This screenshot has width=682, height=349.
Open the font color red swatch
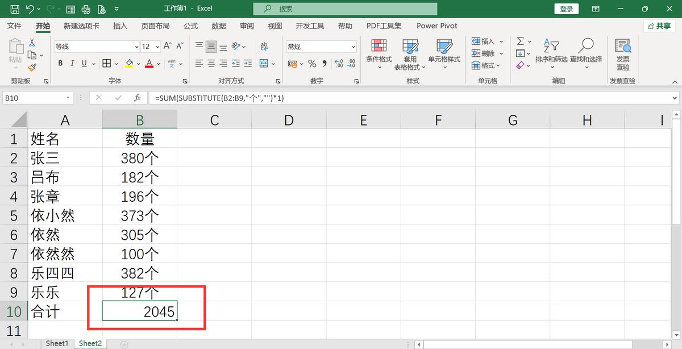point(151,64)
